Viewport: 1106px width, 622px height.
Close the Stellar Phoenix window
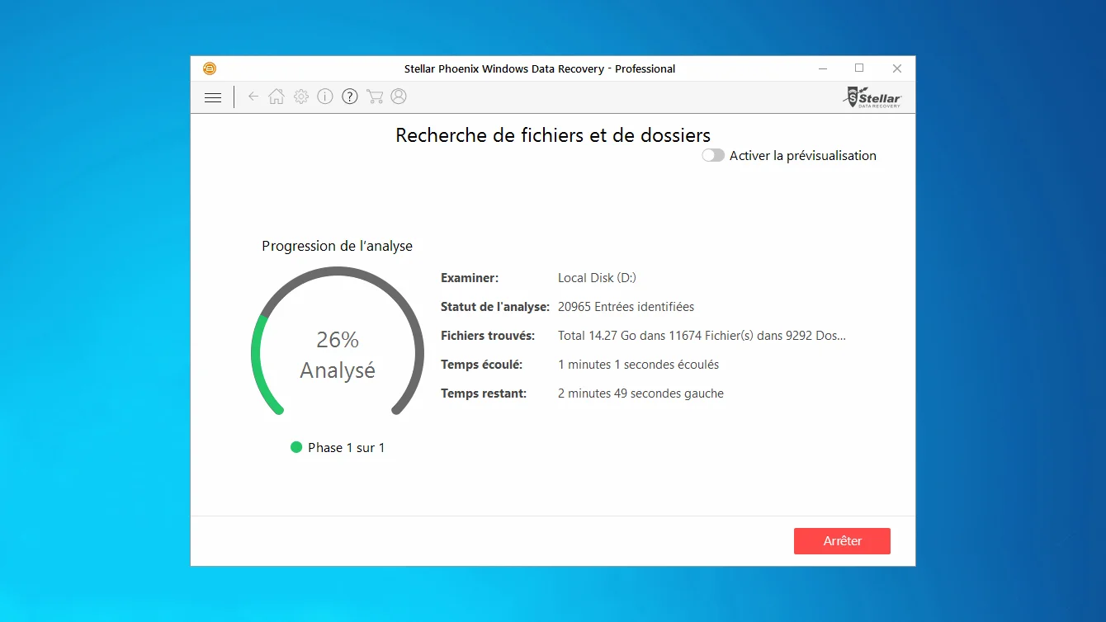click(896, 68)
